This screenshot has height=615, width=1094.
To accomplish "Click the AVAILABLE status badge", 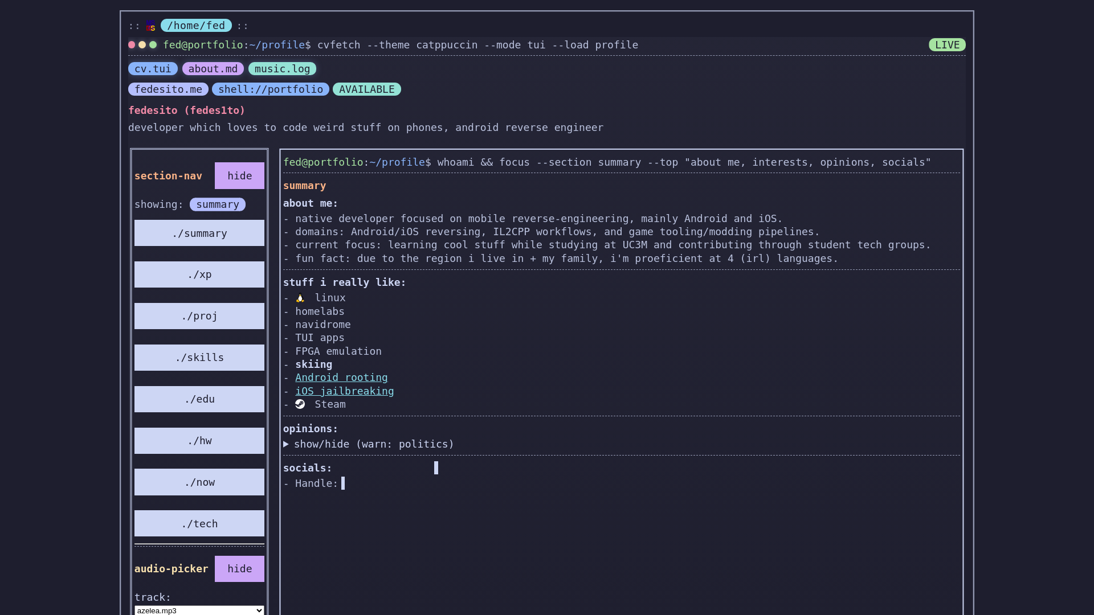I will (367, 89).
